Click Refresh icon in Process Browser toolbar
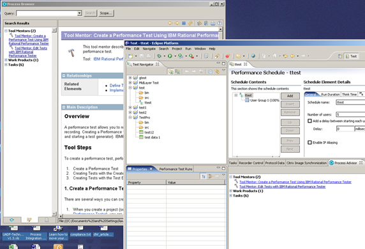The width and height of the screenshot is (365, 249). pyautogui.click(x=190, y=23)
